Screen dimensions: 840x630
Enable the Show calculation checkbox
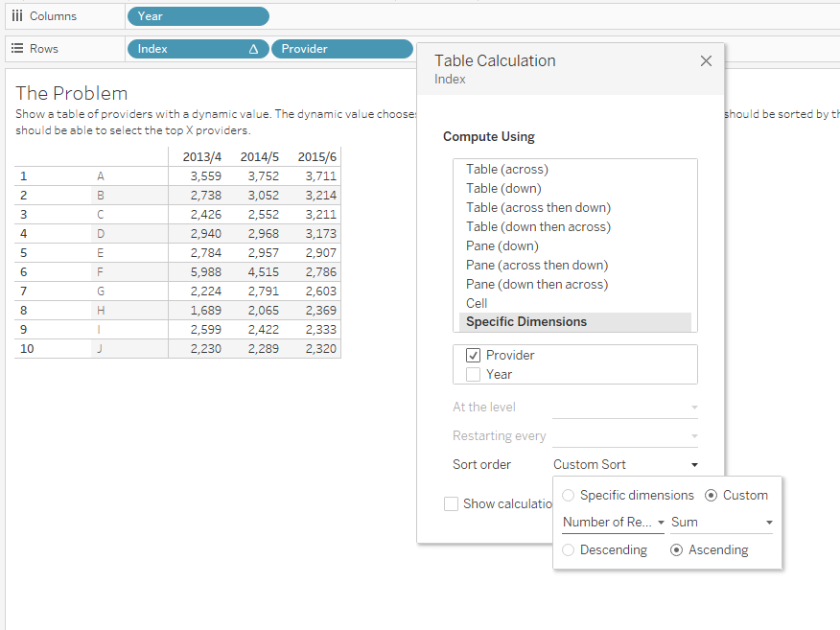point(451,502)
